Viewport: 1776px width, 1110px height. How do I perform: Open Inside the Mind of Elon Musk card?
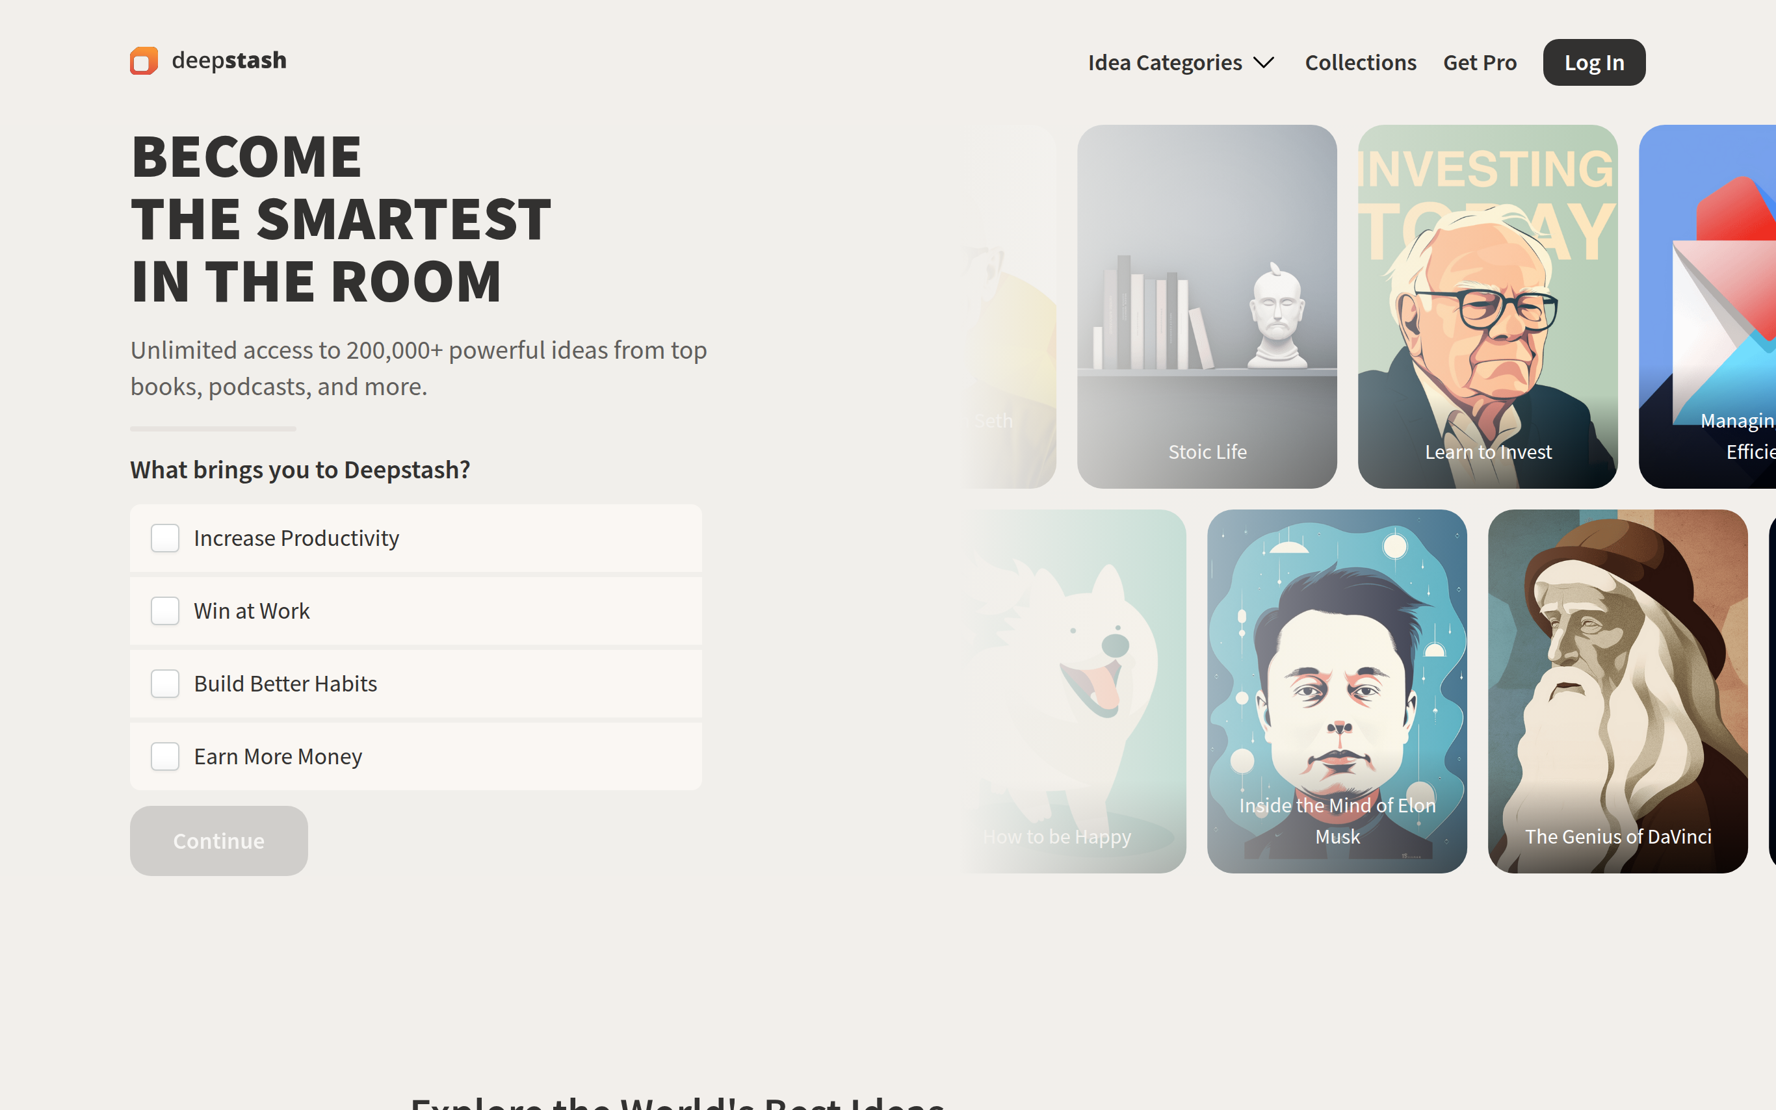tap(1336, 691)
